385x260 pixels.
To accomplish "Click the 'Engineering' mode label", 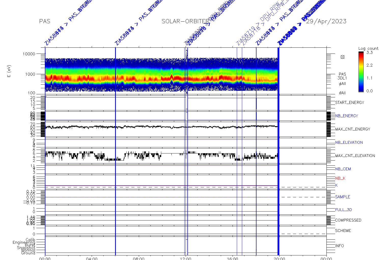I will pos(24,242).
